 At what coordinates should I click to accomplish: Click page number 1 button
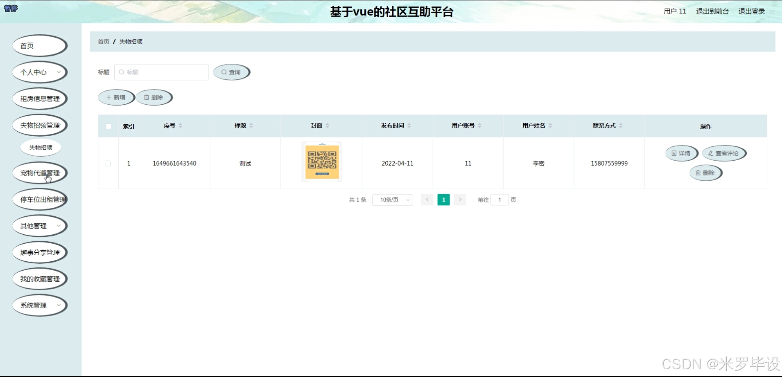point(443,200)
